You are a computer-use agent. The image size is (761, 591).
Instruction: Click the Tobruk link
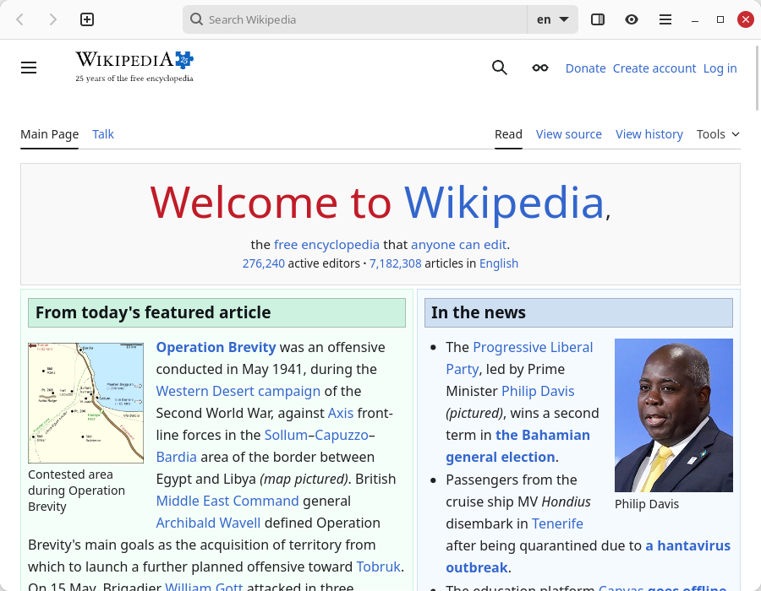tap(379, 567)
